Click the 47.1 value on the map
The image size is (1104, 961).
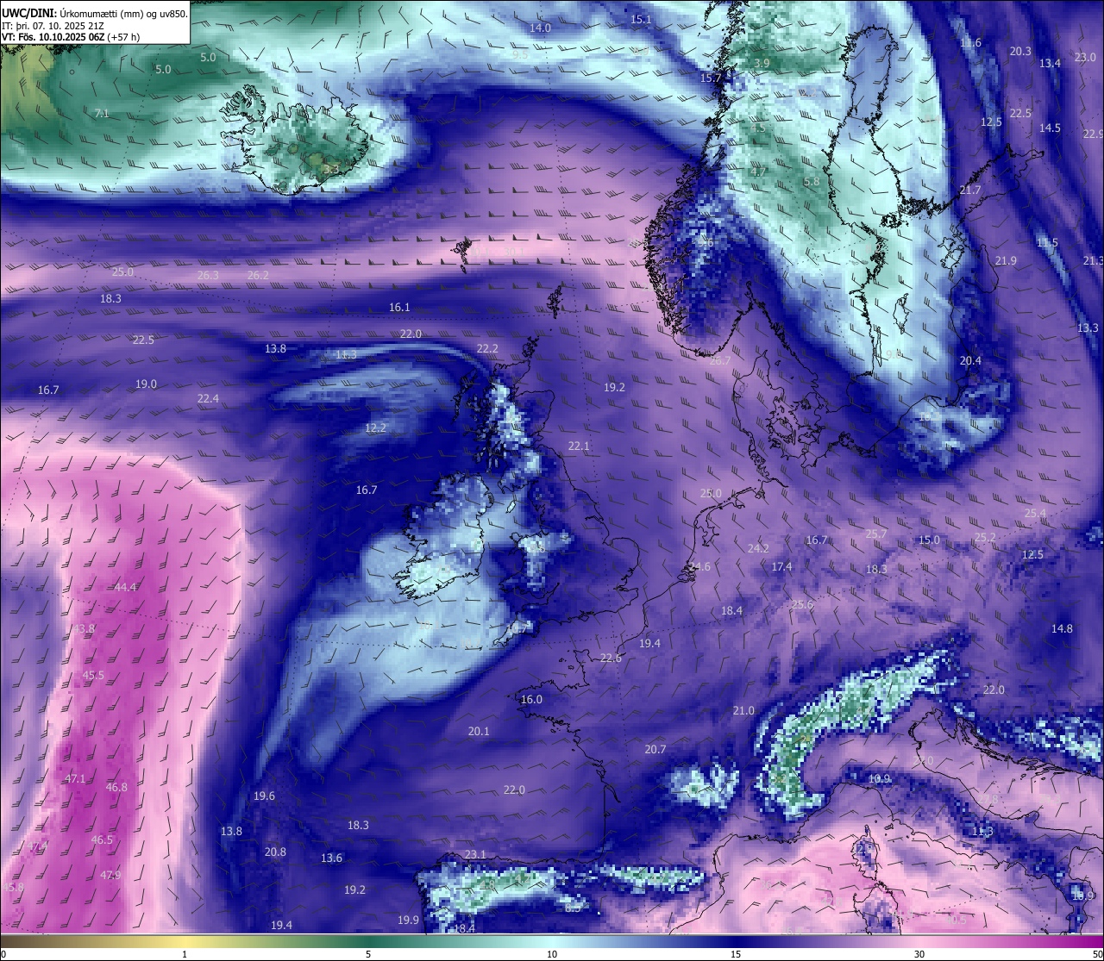click(75, 778)
